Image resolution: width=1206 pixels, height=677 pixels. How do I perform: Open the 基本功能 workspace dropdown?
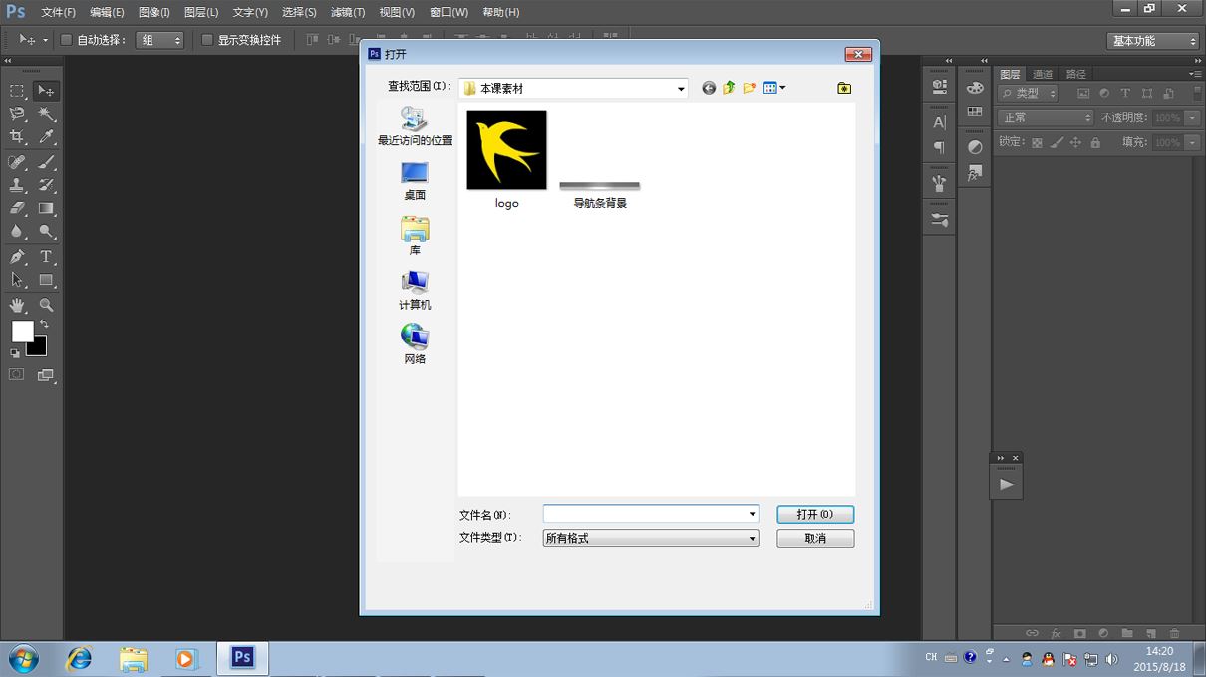(1153, 41)
